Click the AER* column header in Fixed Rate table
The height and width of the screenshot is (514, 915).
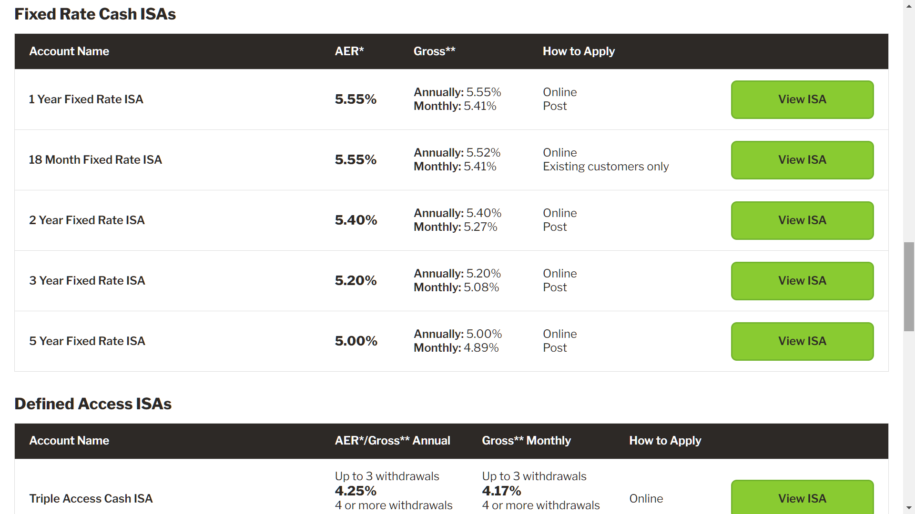349,51
